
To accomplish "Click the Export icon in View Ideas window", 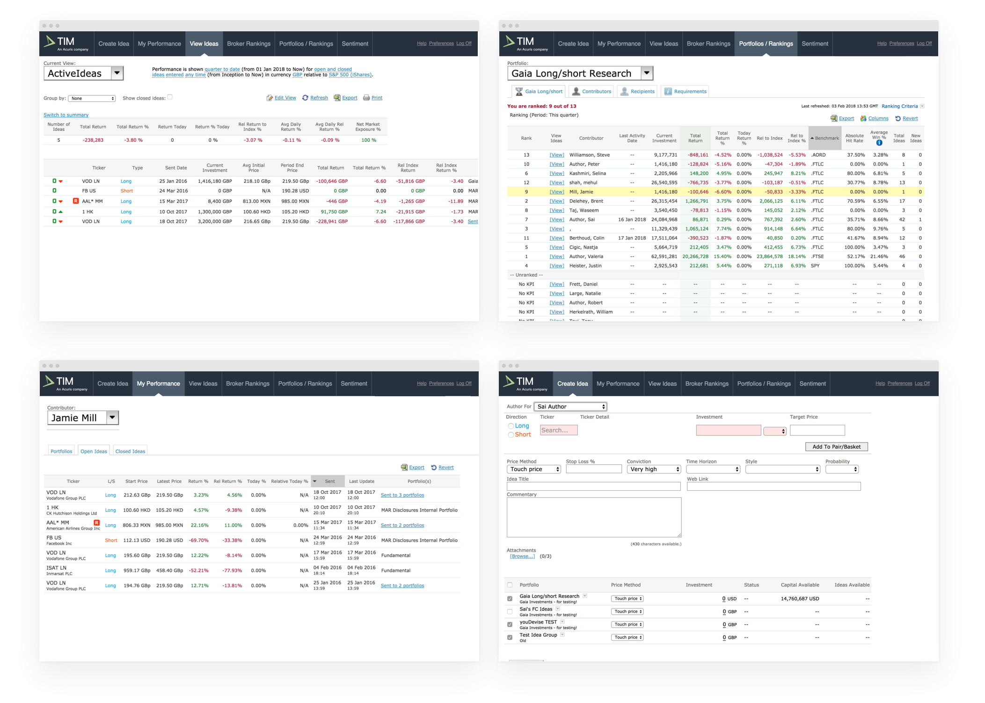I will [337, 98].
